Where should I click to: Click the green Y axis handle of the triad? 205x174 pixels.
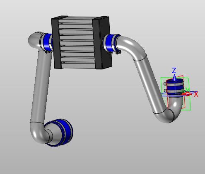[185, 91]
